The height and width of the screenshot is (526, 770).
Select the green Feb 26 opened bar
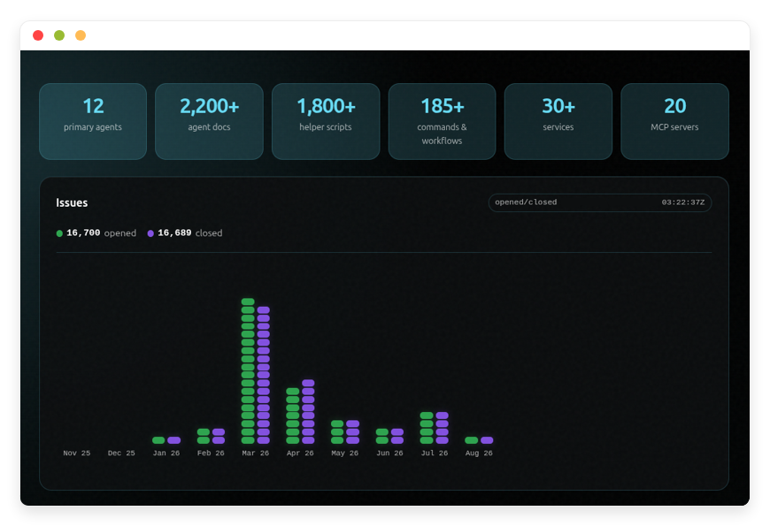(204, 436)
